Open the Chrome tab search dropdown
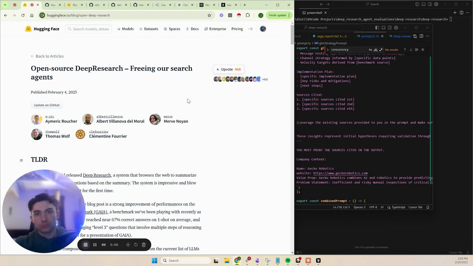The height and width of the screenshot is (266, 473). (x=6, y=5)
